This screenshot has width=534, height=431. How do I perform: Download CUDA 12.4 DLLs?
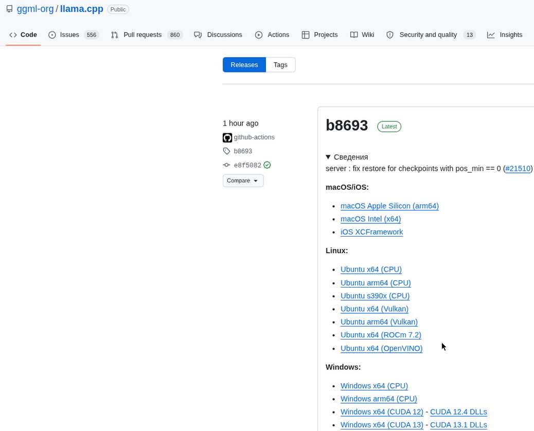[458, 411]
